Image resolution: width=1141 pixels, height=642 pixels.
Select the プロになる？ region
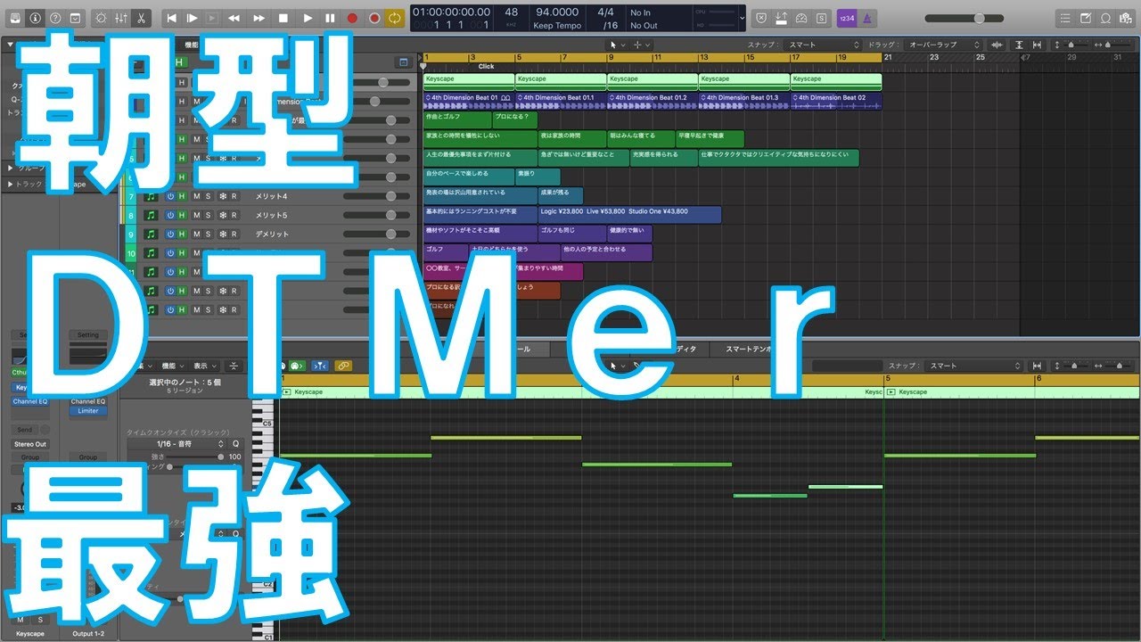(x=515, y=119)
